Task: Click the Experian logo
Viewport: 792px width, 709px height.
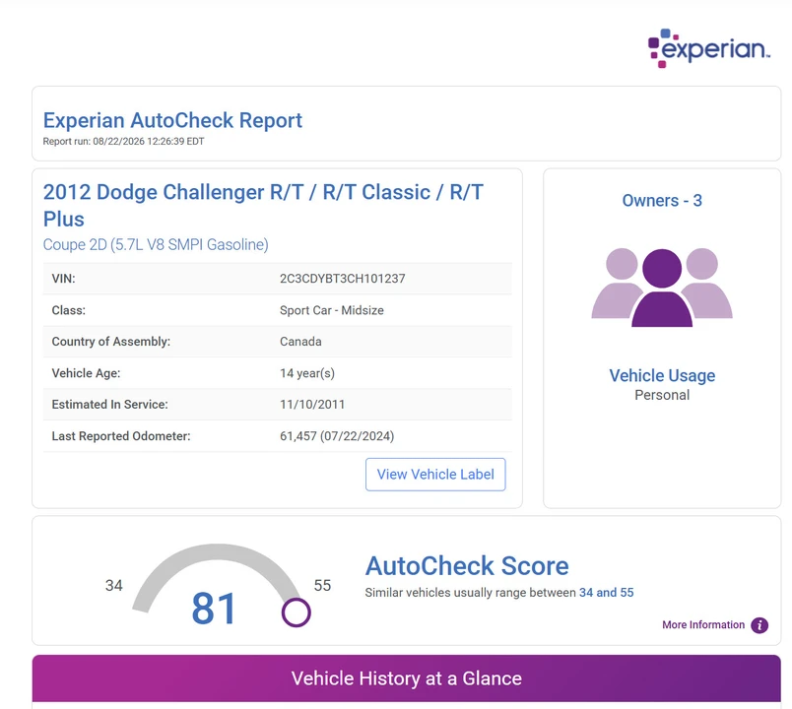Action: (708, 48)
